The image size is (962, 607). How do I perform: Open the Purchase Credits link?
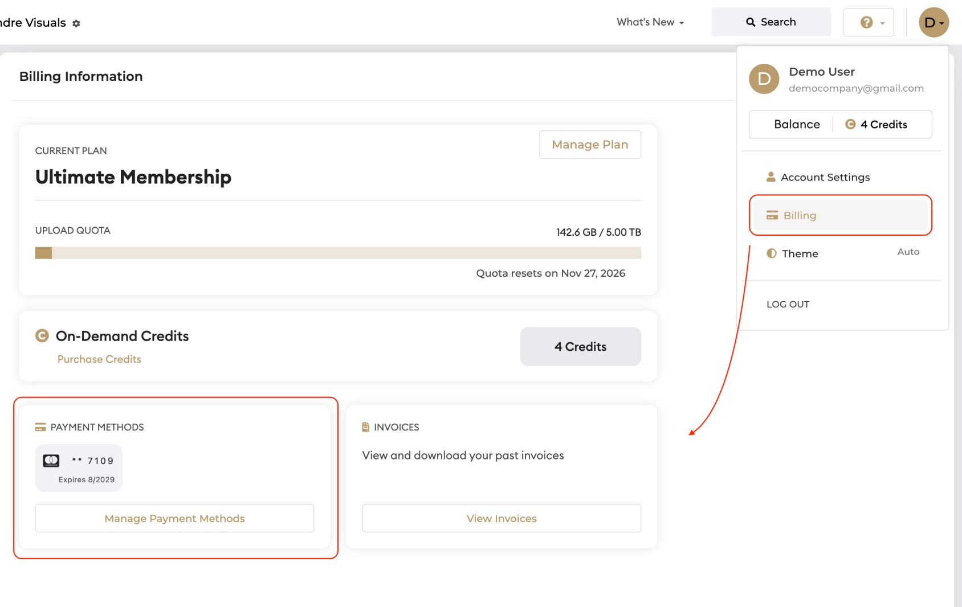pyautogui.click(x=99, y=359)
